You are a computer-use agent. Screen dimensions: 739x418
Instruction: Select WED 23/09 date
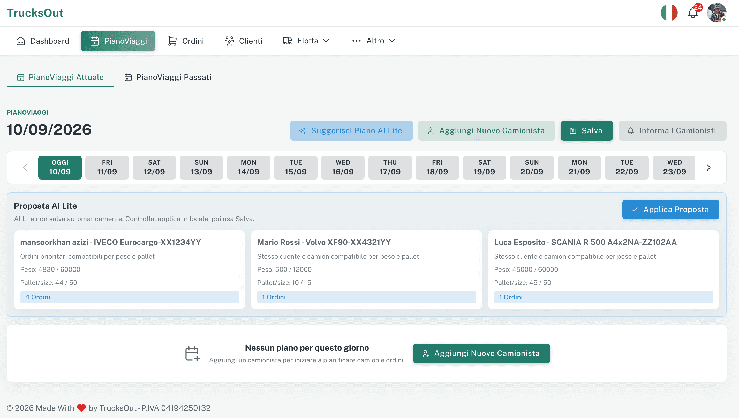coord(674,167)
